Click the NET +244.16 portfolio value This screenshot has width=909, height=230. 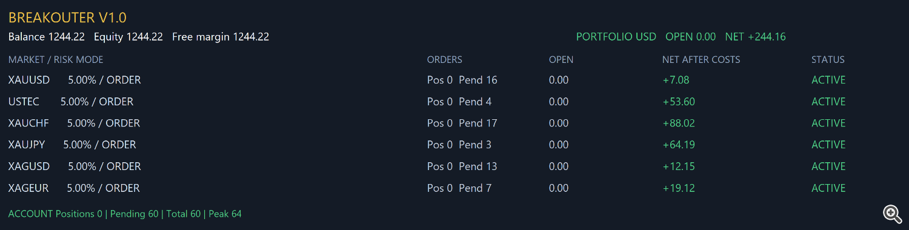point(755,37)
